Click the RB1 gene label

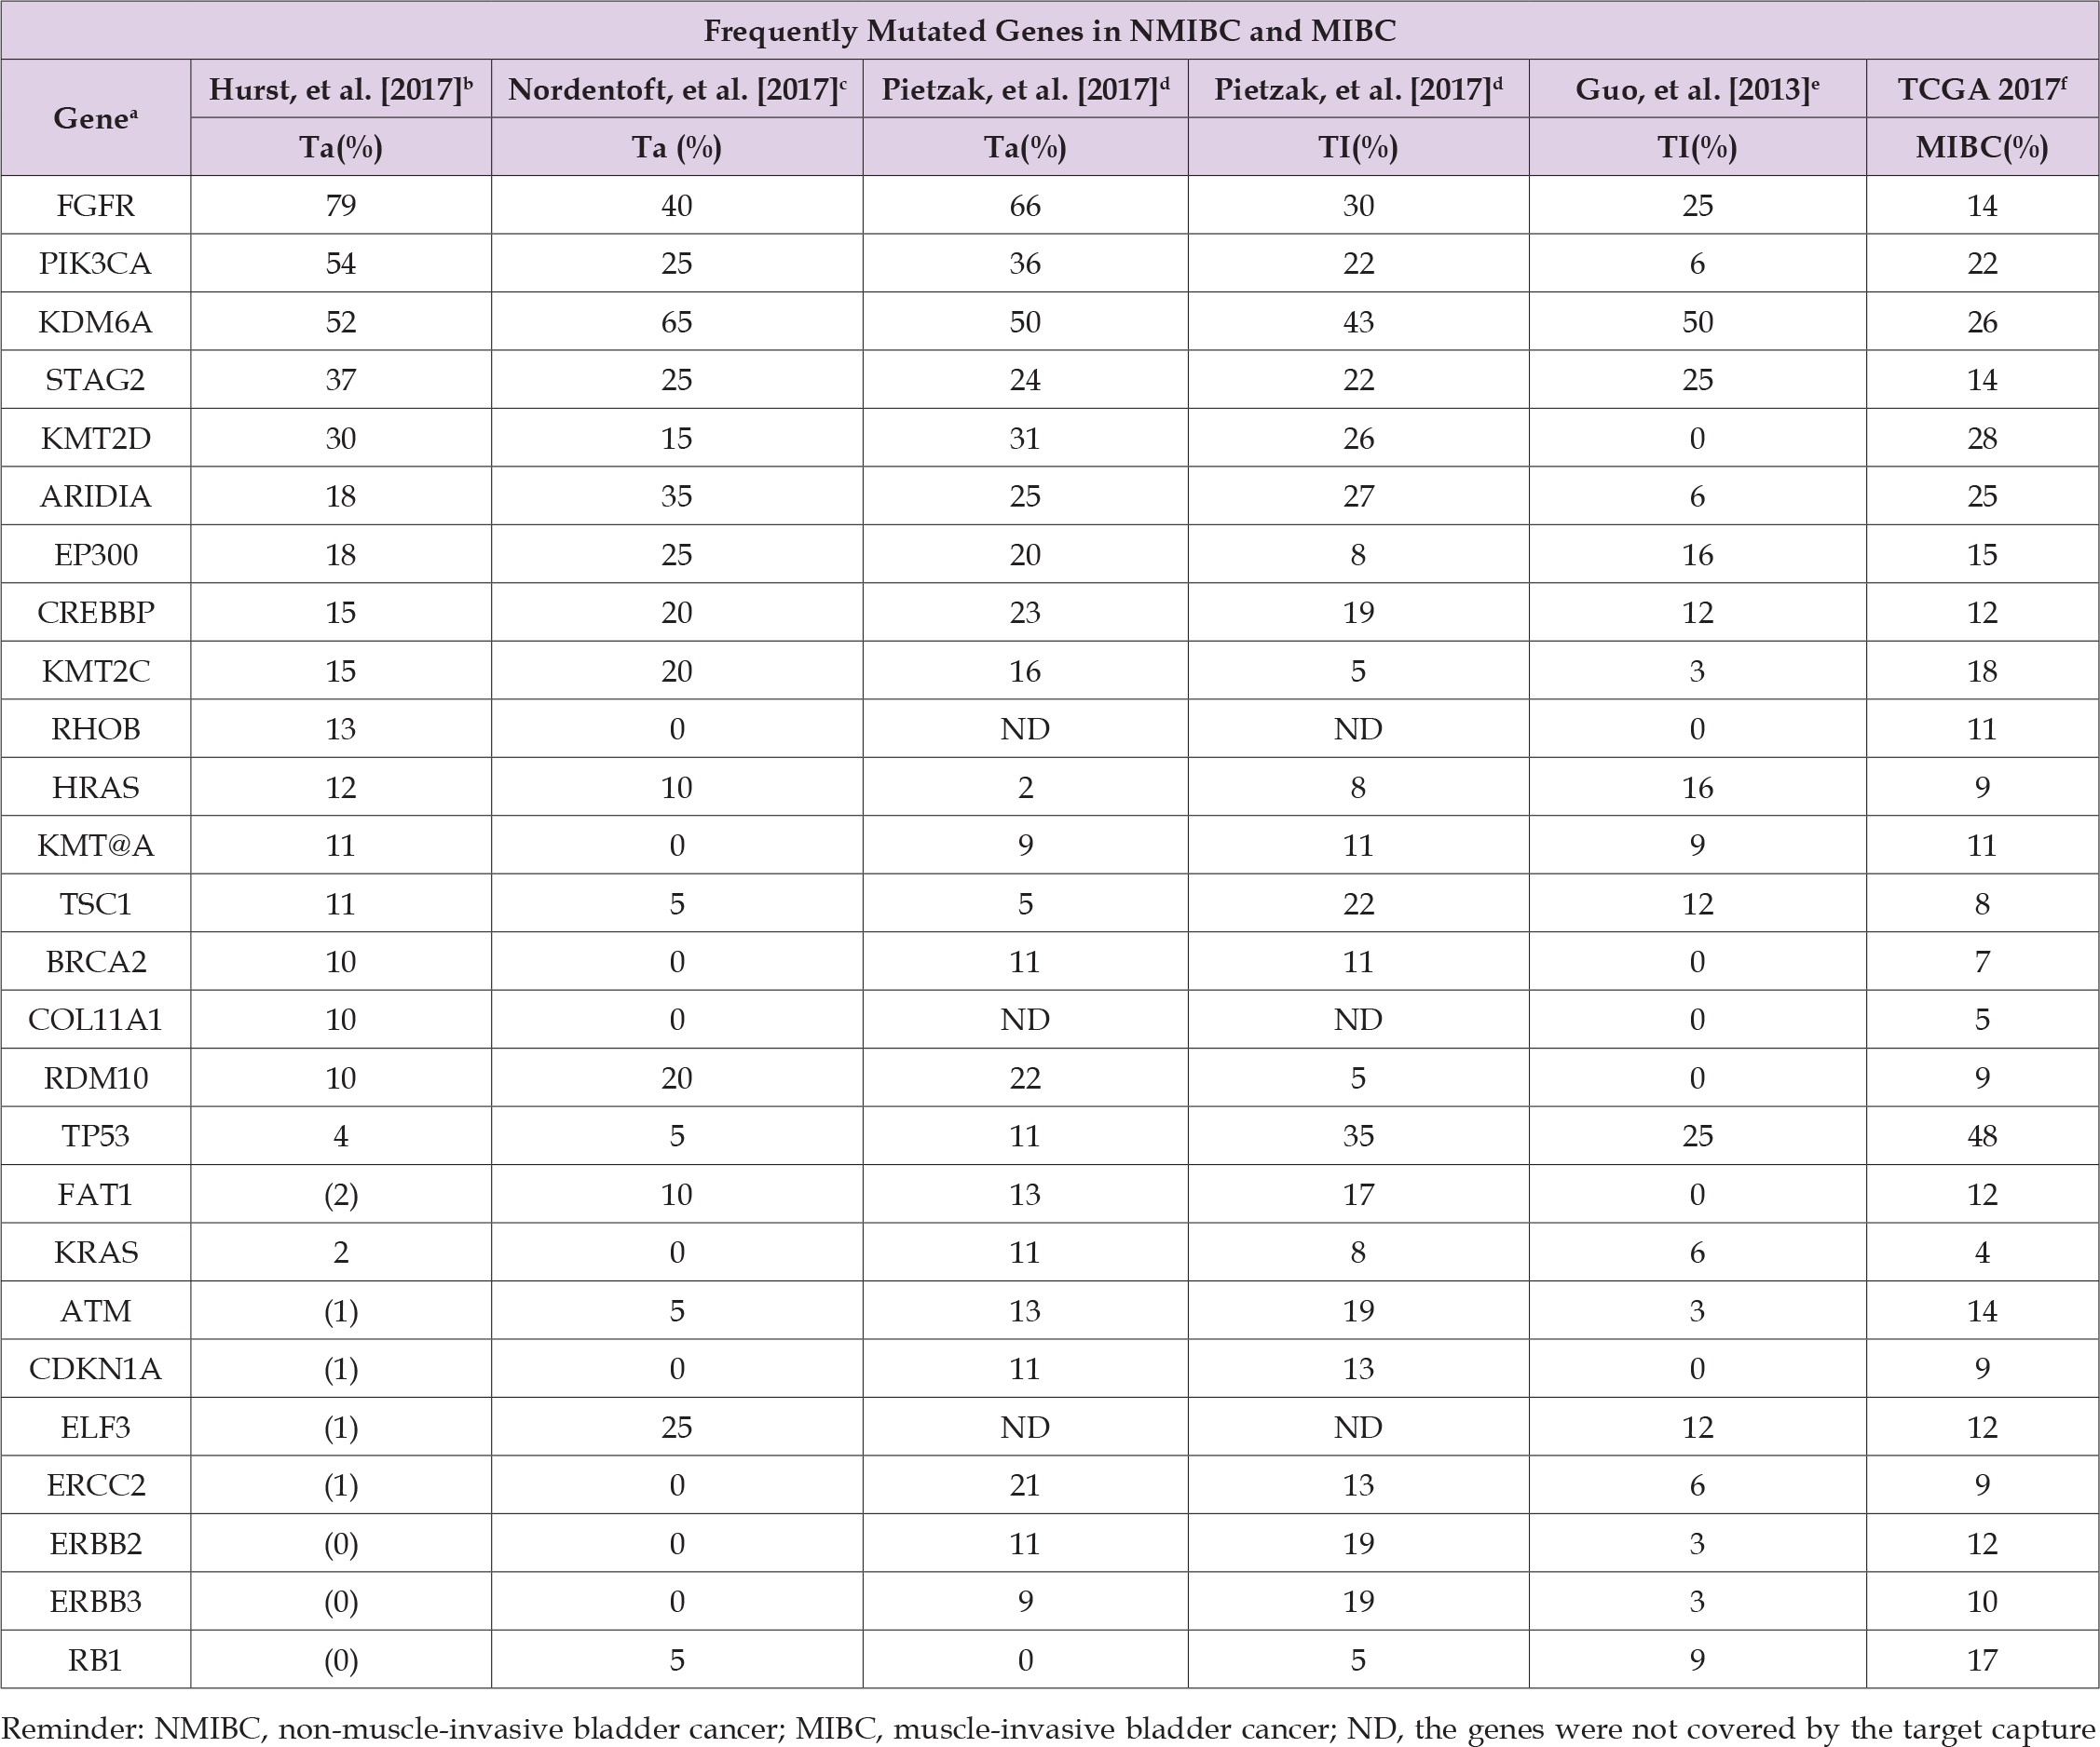[95, 1660]
